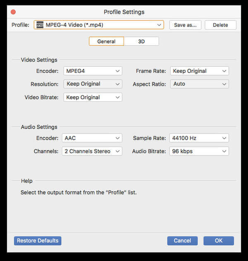
Task: Open the Channels 2 Channels Stereo dropdown
Action: click(92, 151)
